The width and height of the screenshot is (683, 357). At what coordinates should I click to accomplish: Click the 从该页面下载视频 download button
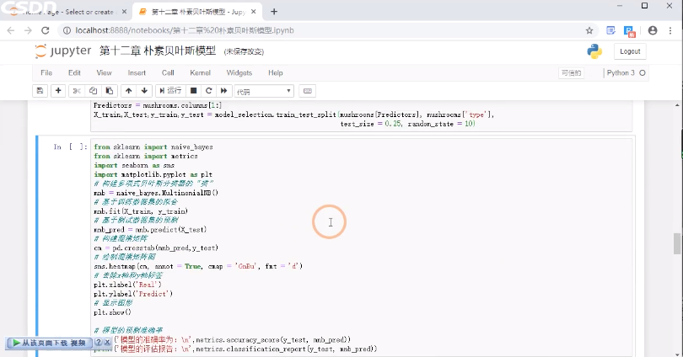(x=49, y=343)
